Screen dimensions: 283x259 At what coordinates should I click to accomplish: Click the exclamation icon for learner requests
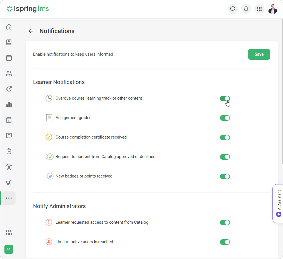(x=49, y=222)
